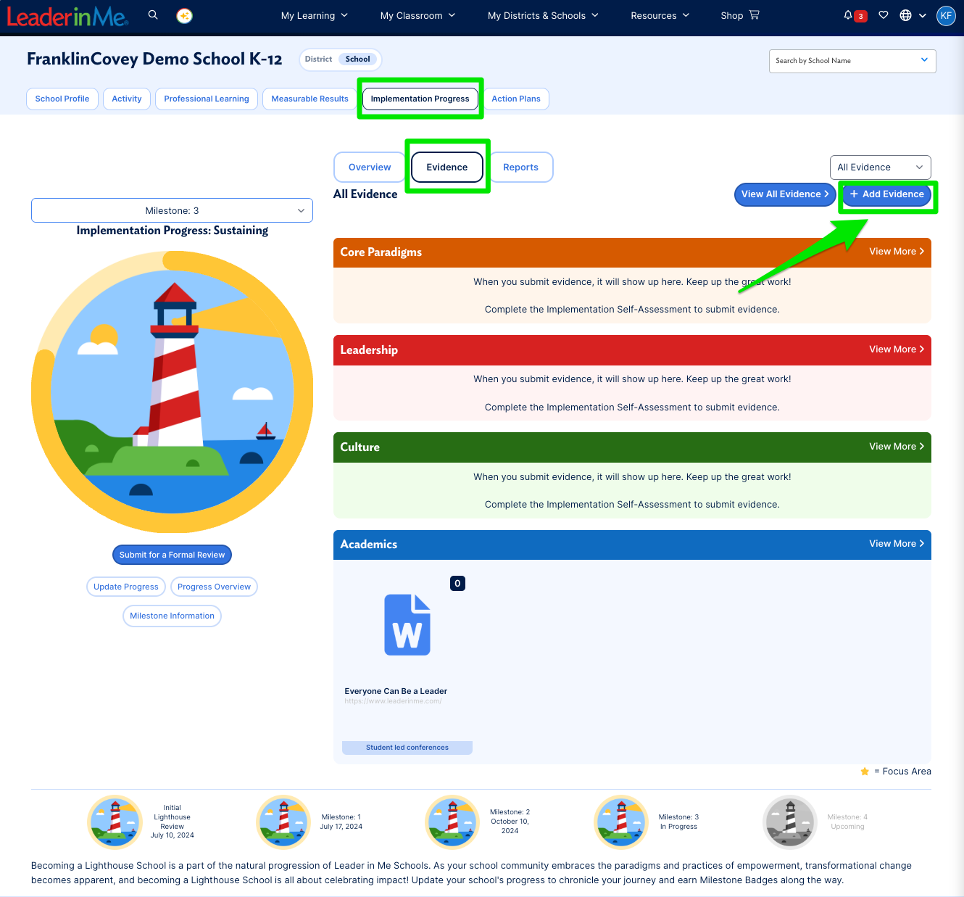The height and width of the screenshot is (897, 964).
Task: Open the Shop cart icon
Action: pos(755,15)
